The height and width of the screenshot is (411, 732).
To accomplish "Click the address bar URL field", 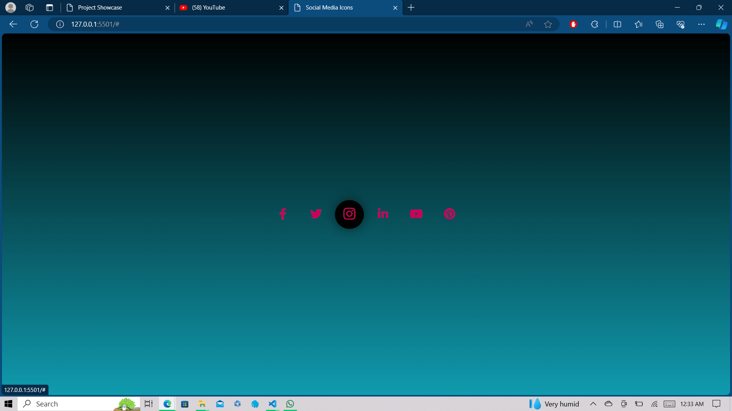I will click(x=267, y=24).
